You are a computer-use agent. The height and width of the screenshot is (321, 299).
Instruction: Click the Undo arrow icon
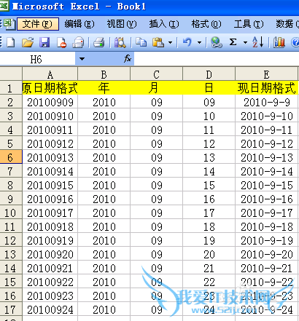click(187, 42)
